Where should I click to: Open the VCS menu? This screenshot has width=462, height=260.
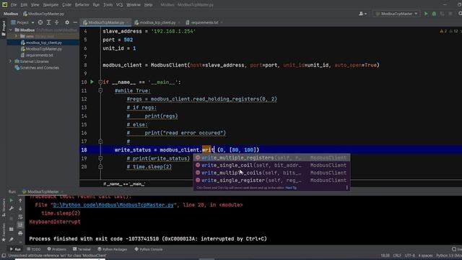[119, 5]
